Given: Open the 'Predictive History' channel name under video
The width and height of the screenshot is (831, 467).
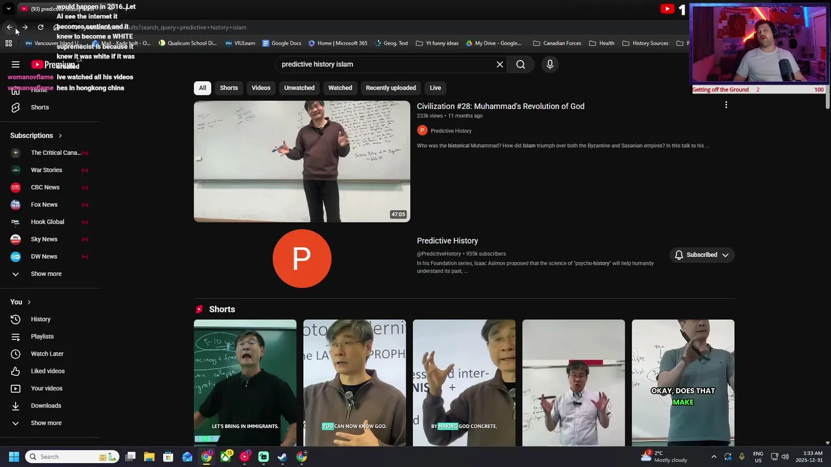Looking at the screenshot, I should click(x=451, y=131).
